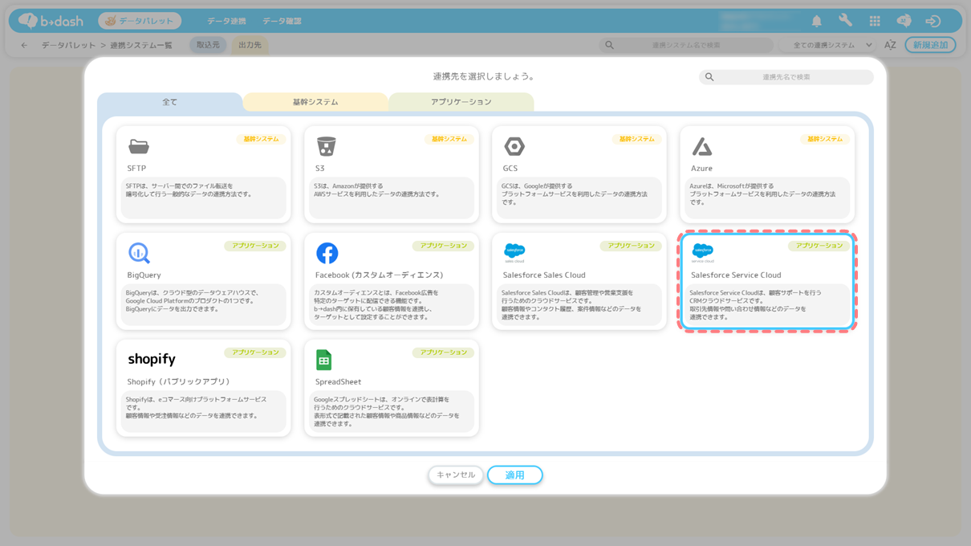Click the BigQuery magnifier icon
This screenshot has height=546, width=971.
coord(140,253)
